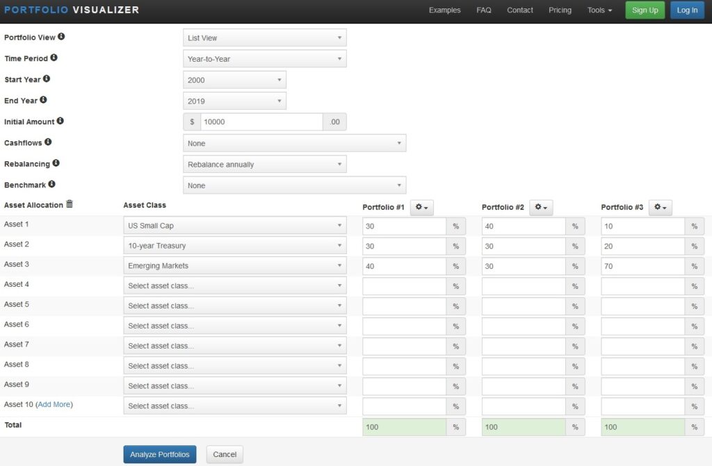Viewport: 712px width, 466px height.
Task: Click Portfolio #3 Asset 1 percentage field
Action: (643, 226)
